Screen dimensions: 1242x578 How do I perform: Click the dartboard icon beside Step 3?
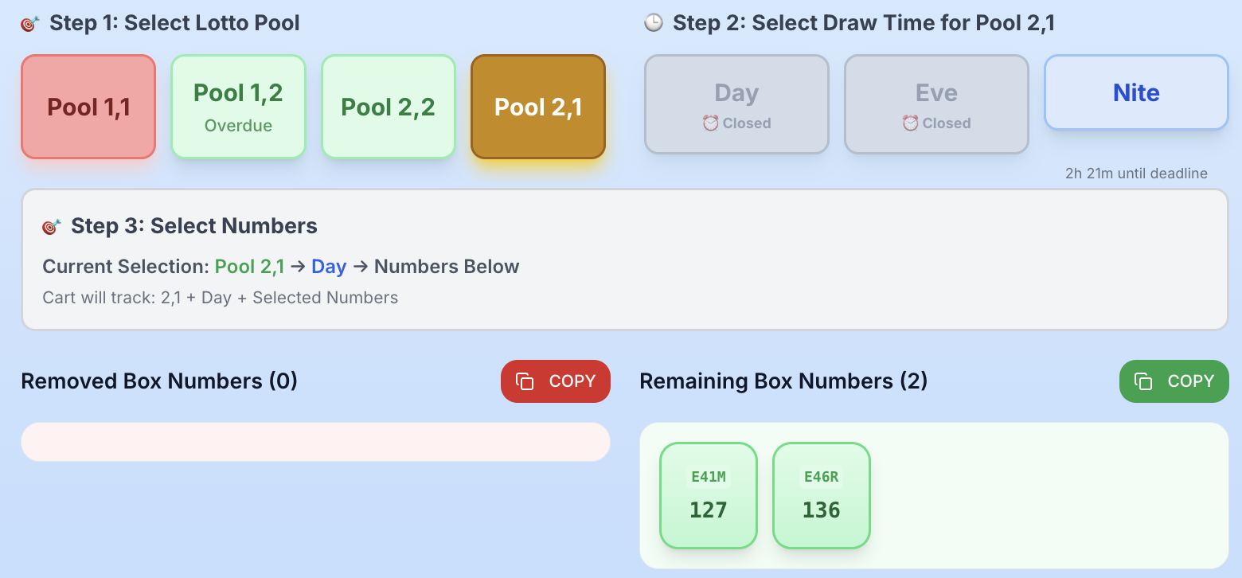[x=52, y=226]
